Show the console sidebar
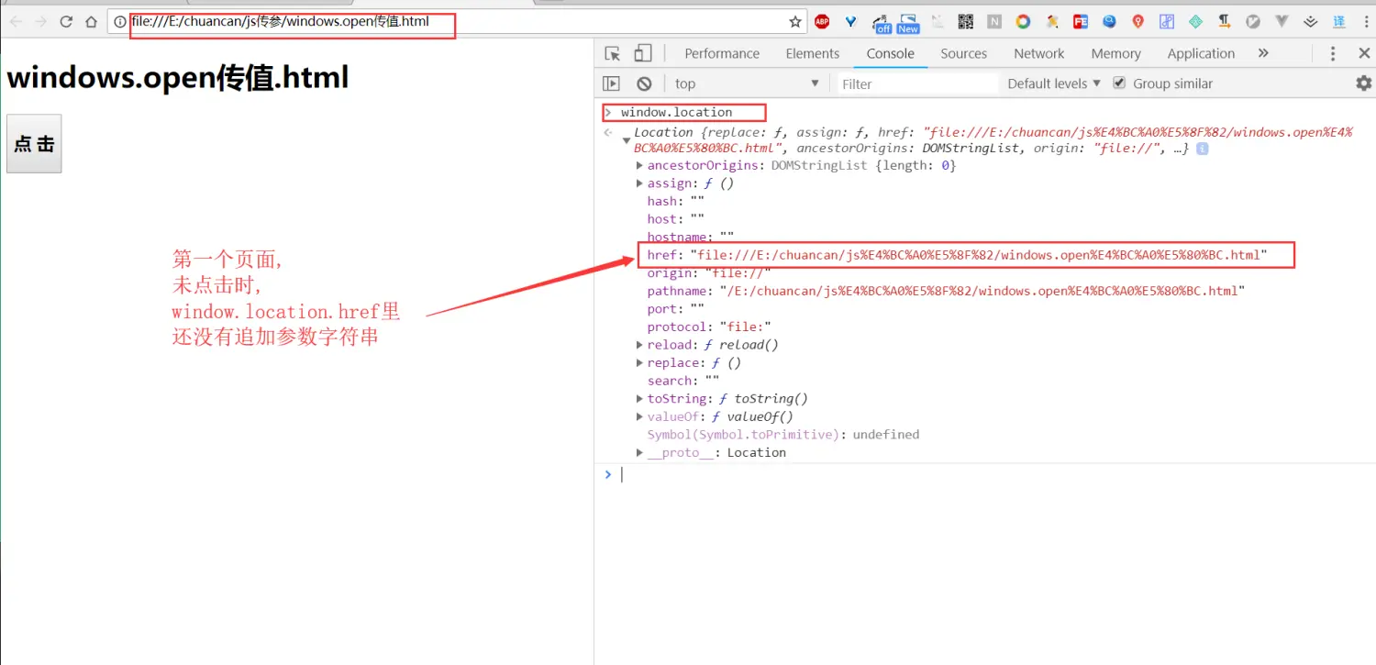 coord(611,83)
